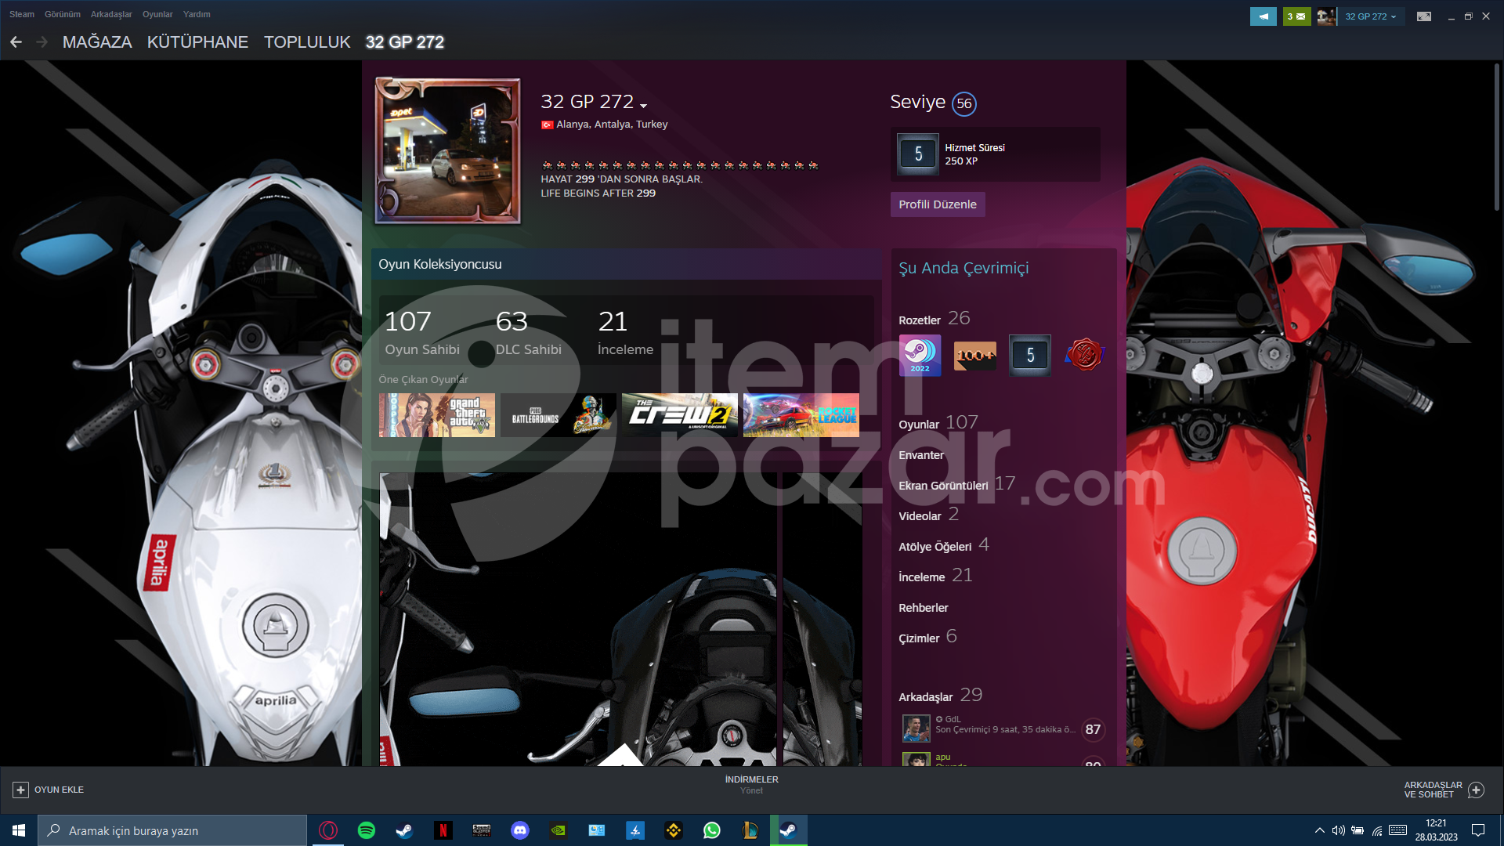Go to the KÜTÜPHANE tab
This screenshot has height=846, width=1504.
197,42
